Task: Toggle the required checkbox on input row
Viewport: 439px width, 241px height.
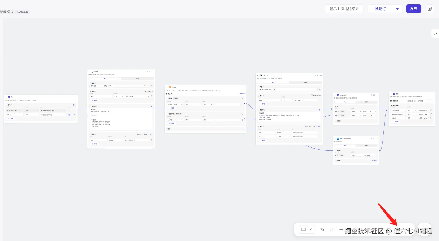Action: click(x=69, y=115)
